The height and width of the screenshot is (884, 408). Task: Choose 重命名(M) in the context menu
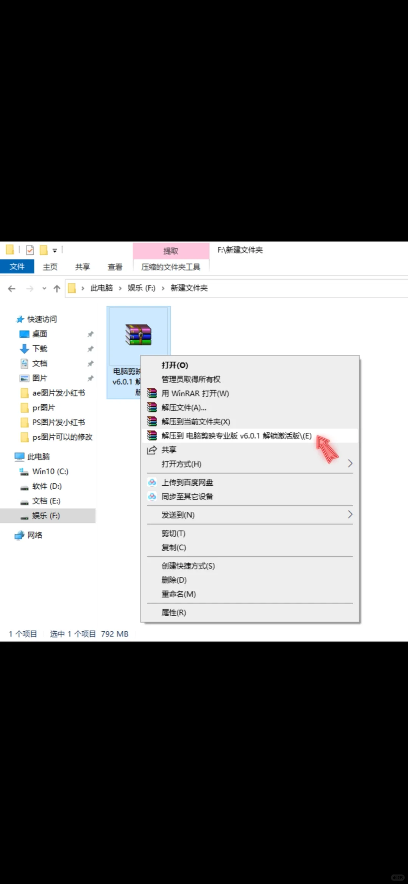(250, 594)
